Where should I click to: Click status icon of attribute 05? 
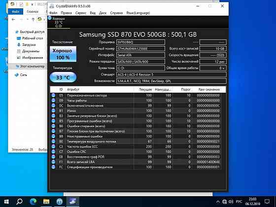(53, 96)
